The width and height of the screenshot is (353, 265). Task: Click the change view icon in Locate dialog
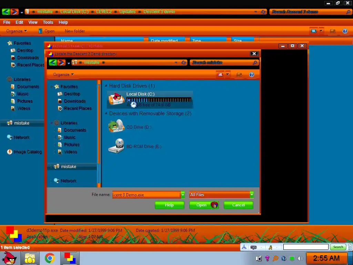click(220, 75)
